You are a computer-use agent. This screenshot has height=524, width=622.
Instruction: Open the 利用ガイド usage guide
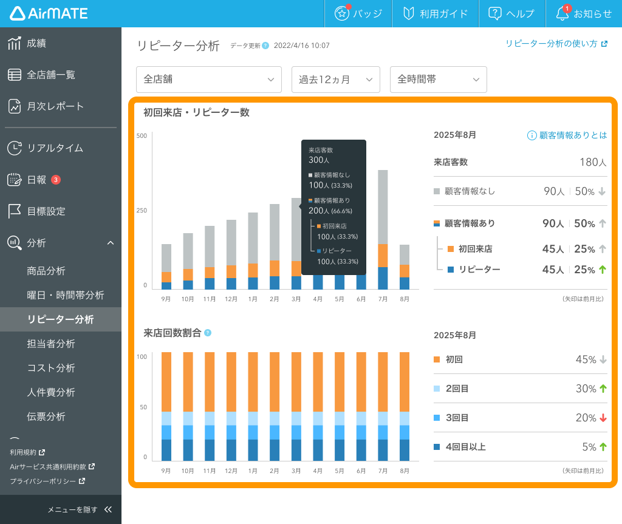[x=435, y=13]
